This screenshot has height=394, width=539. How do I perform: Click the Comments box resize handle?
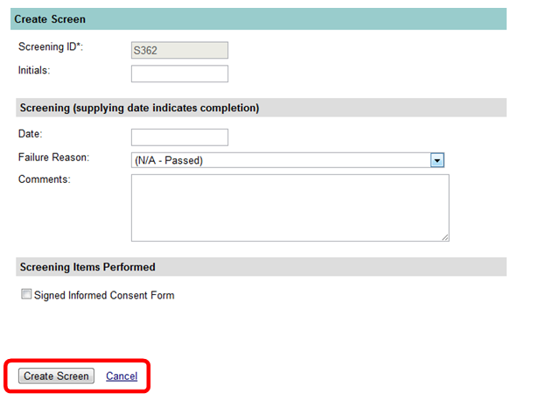(444, 236)
